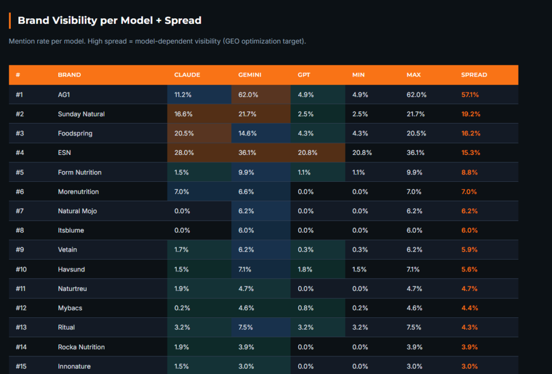
Task: Click the SPREAD column header
Action: coord(474,74)
